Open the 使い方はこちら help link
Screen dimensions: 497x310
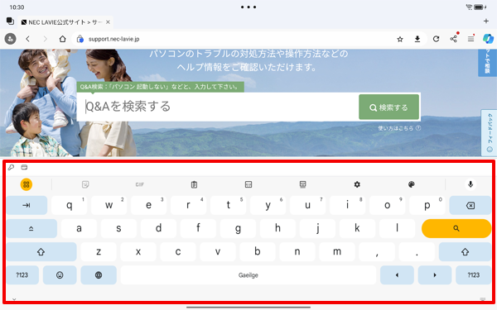point(399,128)
